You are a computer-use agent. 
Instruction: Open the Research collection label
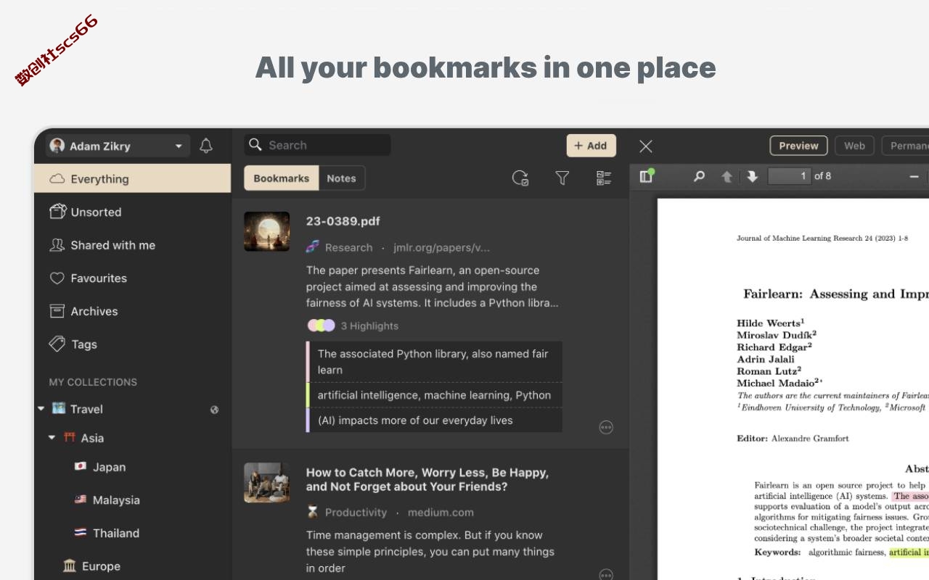pyautogui.click(x=348, y=247)
